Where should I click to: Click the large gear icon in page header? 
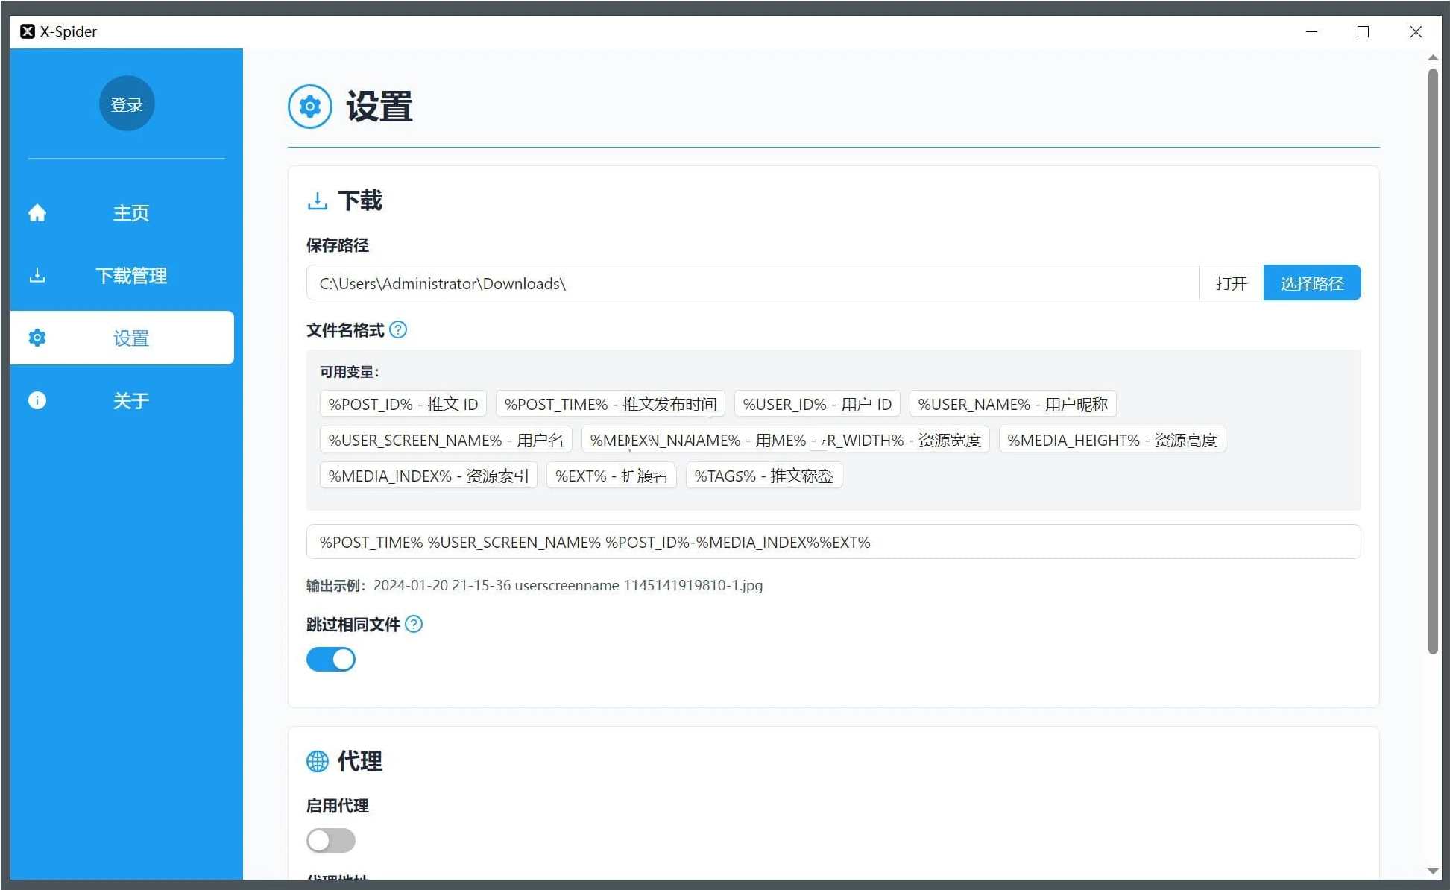pyautogui.click(x=310, y=107)
